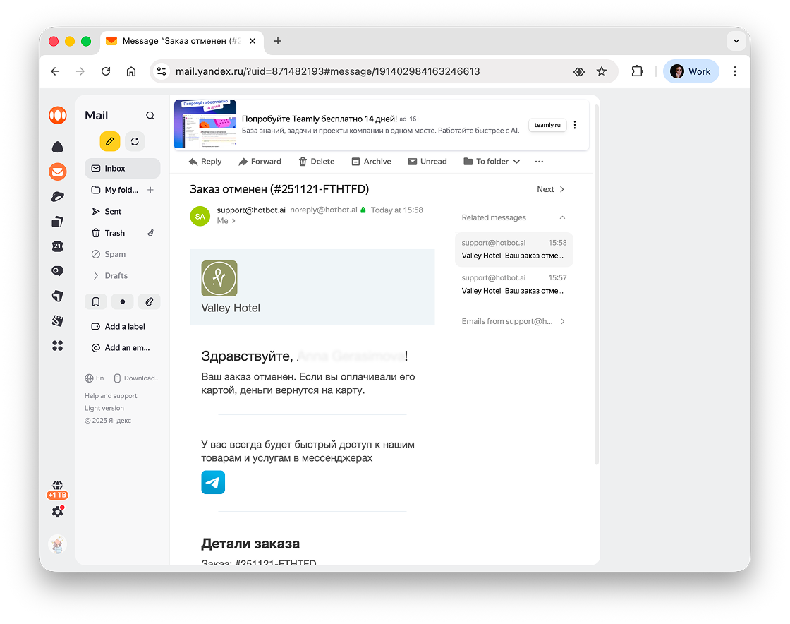The height and width of the screenshot is (624, 790).
Task: Open the To folder dropdown
Action: pyautogui.click(x=492, y=161)
